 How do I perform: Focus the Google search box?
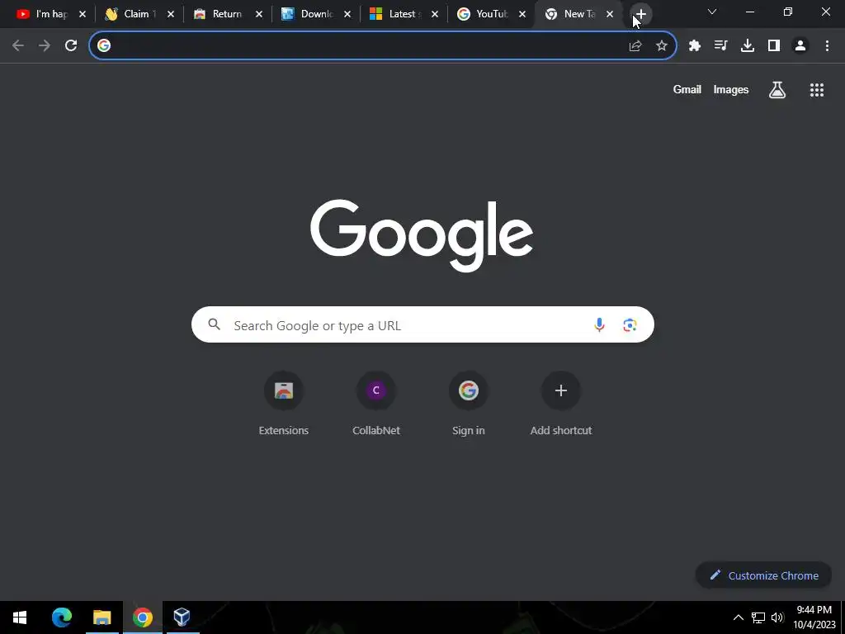pyautogui.click(x=422, y=324)
